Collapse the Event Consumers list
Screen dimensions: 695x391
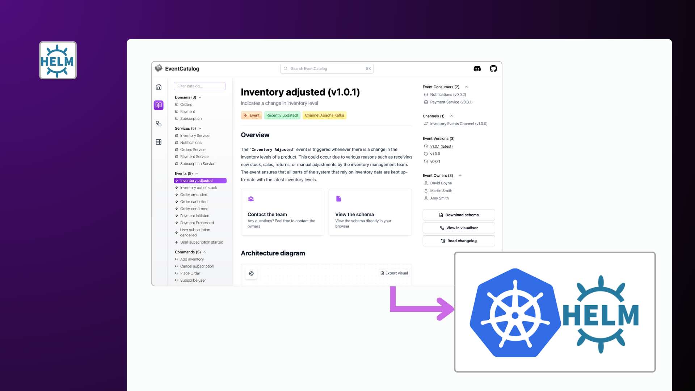click(466, 87)
